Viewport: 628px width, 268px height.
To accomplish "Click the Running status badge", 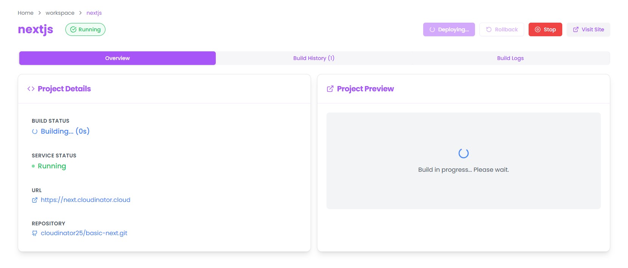I will coord(85,29).
